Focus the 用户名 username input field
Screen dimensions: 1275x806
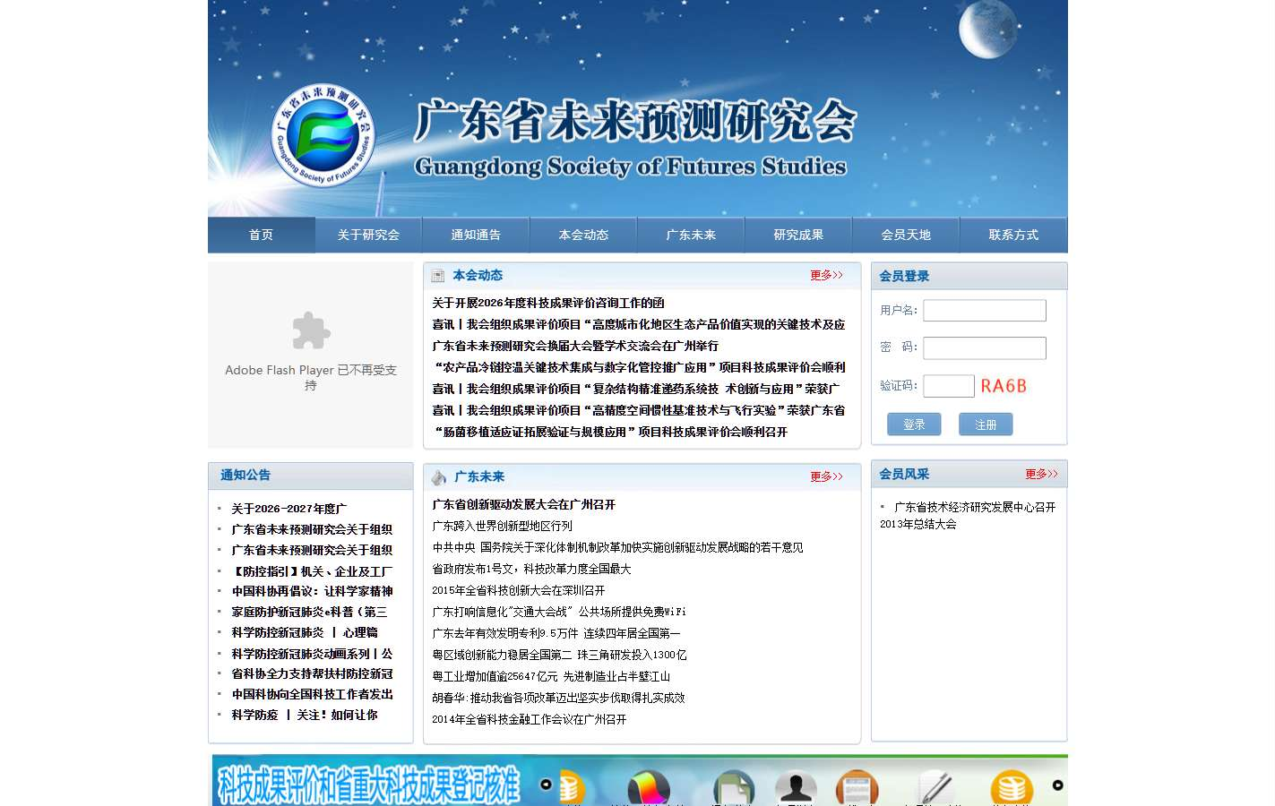pos(985,310)
